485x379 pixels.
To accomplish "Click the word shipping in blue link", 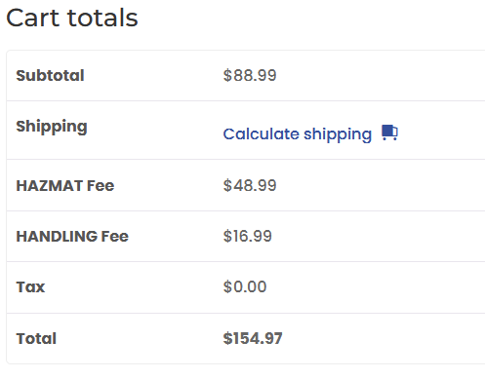I will point(338,134).
